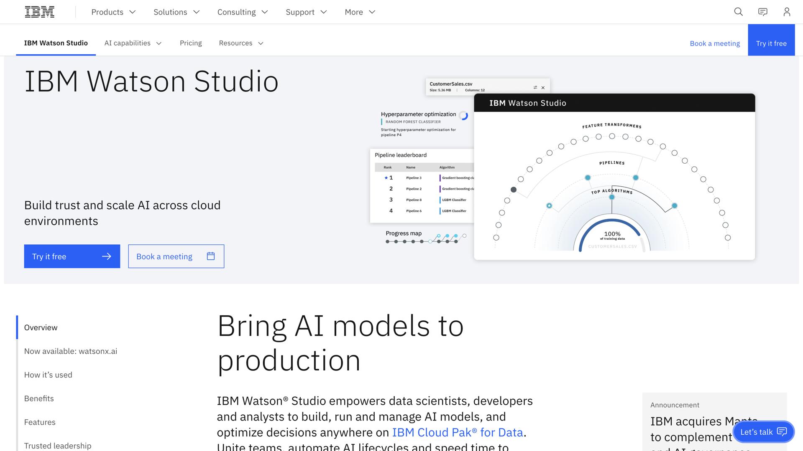Select 'How it's used' in the sidebar
The width and height of the screenshot is (803, 451).
point(48,375)
